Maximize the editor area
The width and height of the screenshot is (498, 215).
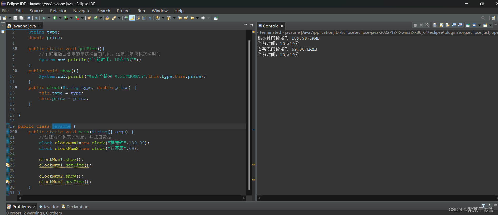[x=251, y=25]
